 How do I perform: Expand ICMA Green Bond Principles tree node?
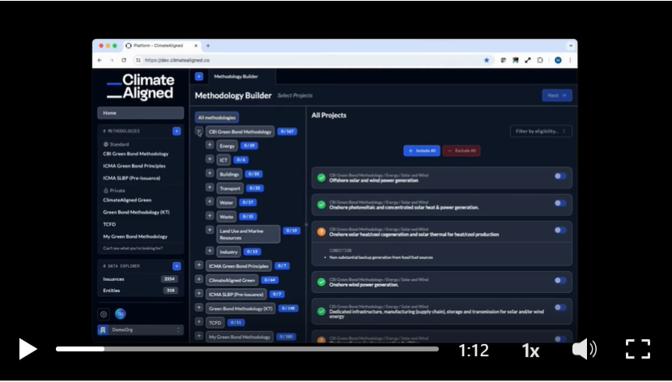tap(199, 265)
